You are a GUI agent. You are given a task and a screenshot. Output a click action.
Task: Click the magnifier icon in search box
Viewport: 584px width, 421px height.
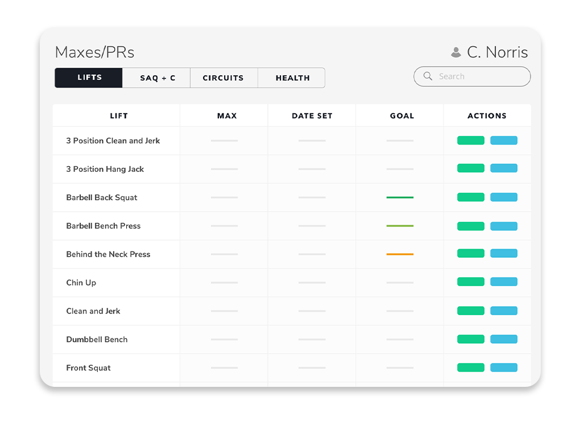(428, 76)
